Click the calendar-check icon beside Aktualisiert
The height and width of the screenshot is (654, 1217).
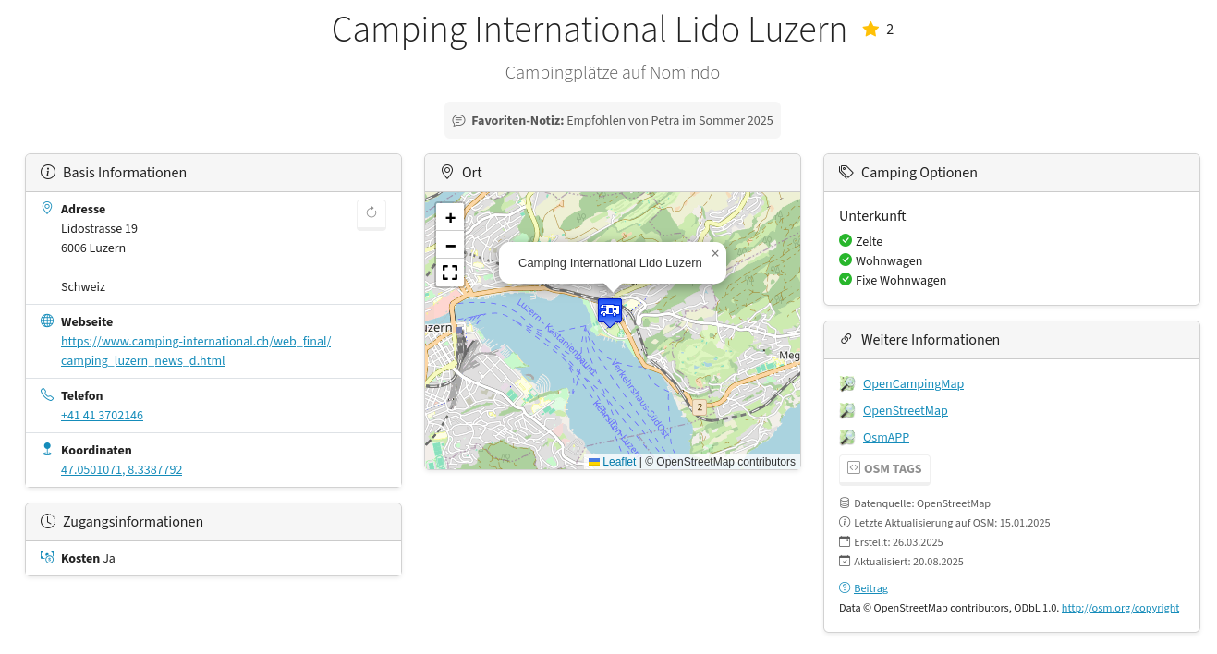click(x=844, y=561)
